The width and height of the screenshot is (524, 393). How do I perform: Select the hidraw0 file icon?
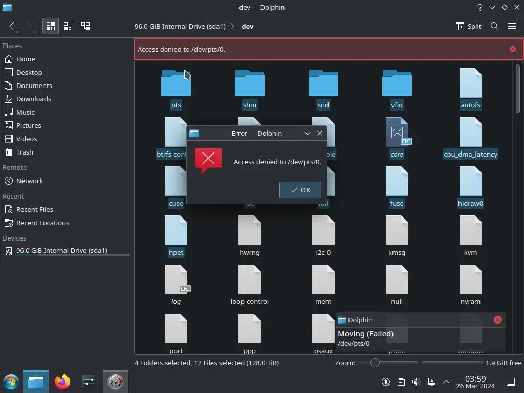click(x=471, y=181)
